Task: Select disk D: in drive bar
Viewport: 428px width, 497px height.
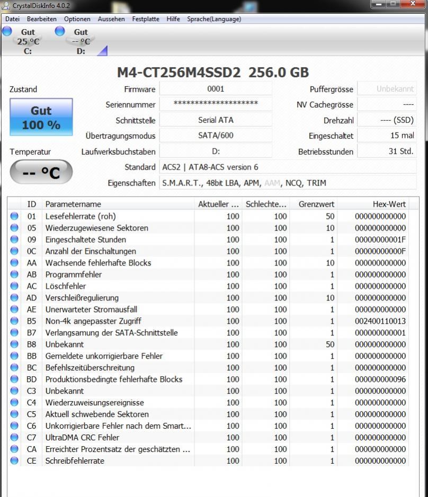Action: coord(81,41)
